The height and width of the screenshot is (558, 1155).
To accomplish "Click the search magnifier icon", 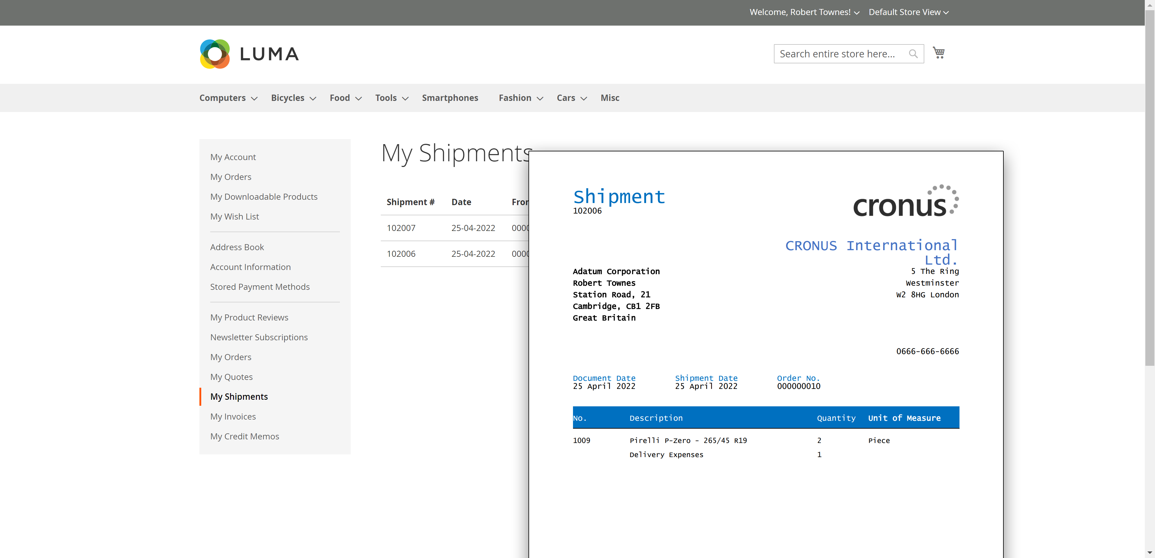I will (913, 54).
